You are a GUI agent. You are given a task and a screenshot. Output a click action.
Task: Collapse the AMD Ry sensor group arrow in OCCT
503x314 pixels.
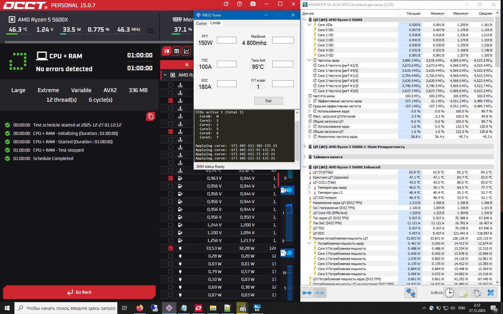165,75
